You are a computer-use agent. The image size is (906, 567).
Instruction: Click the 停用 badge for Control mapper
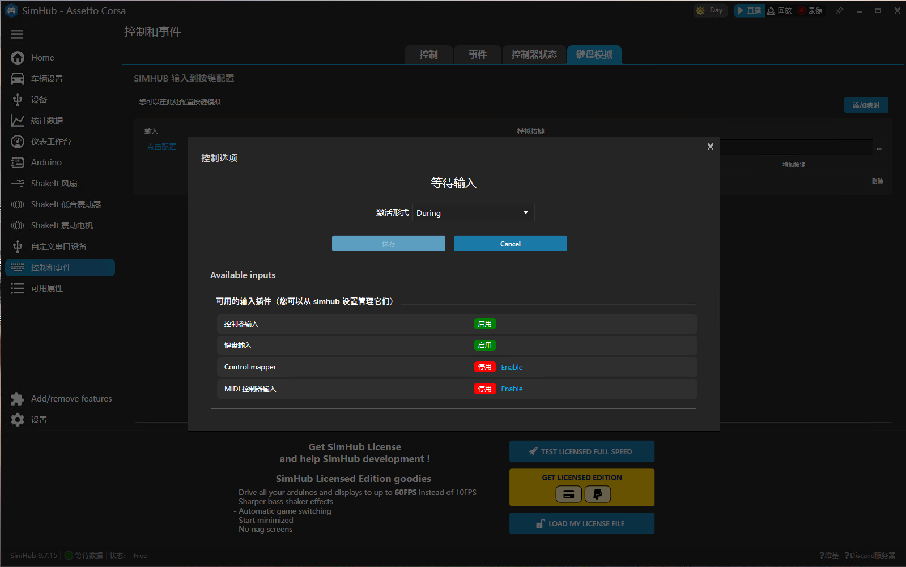click(485, 367)
